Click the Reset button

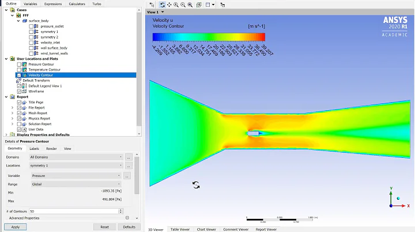coord(104,227)
